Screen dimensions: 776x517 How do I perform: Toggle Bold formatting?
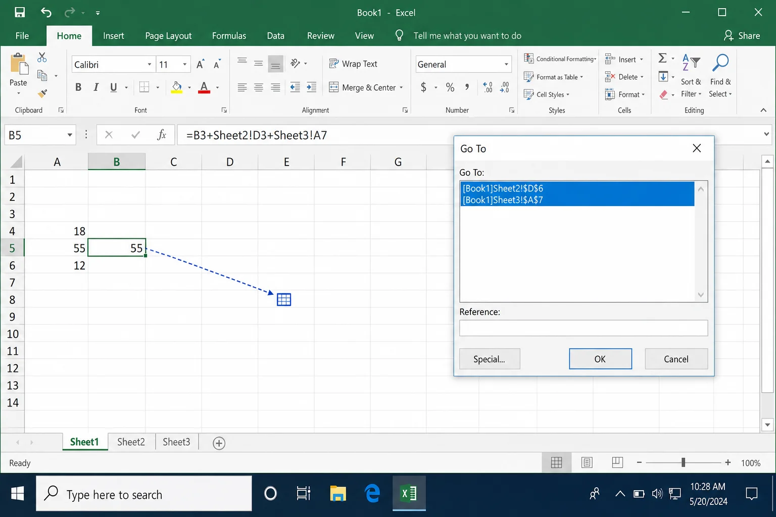click(78, 87)
